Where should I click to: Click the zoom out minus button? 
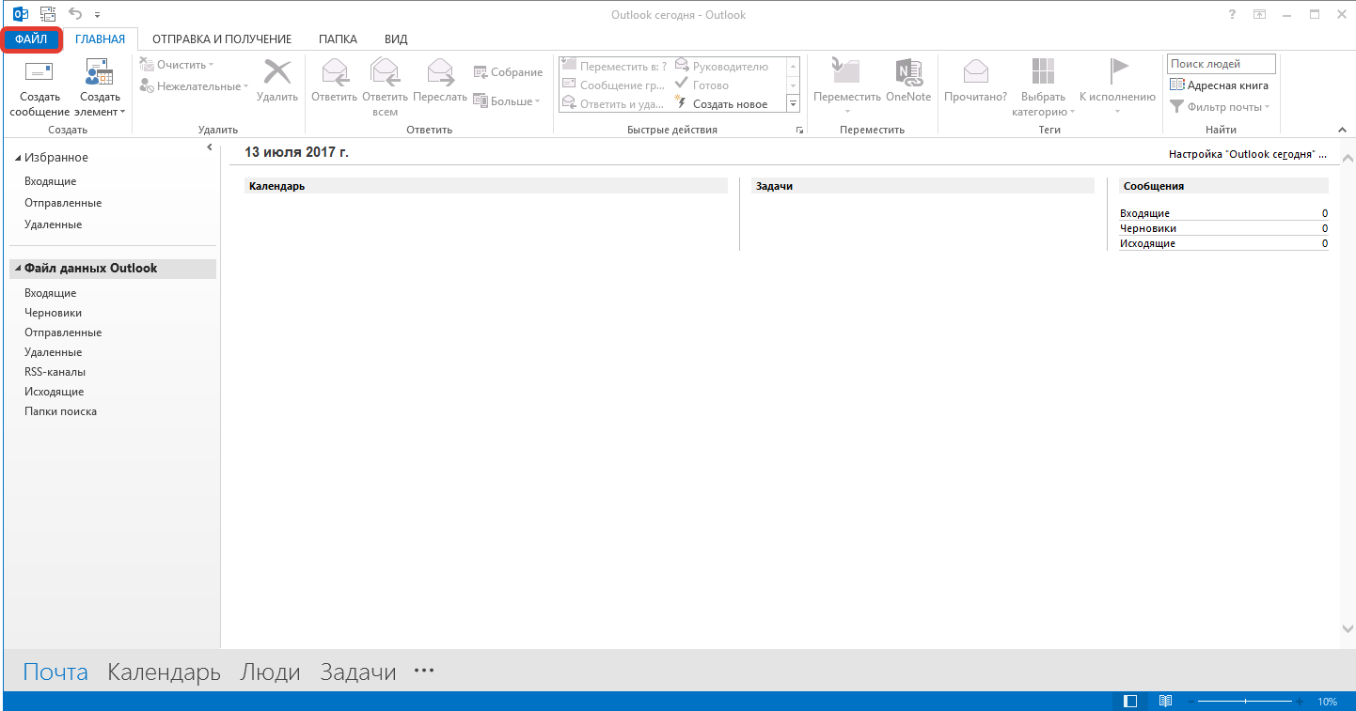click(1190, 702)
